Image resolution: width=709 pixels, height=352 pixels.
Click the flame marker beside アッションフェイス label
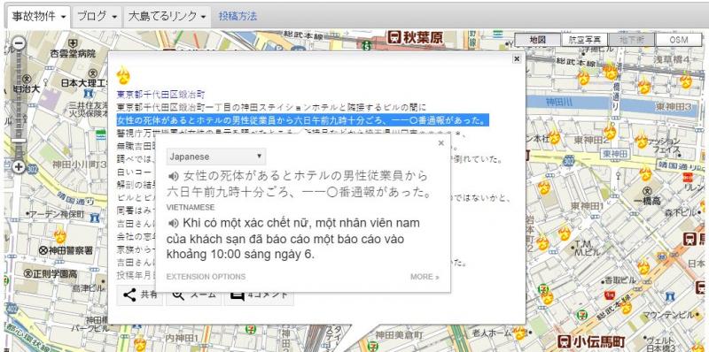tap(642, 141)
